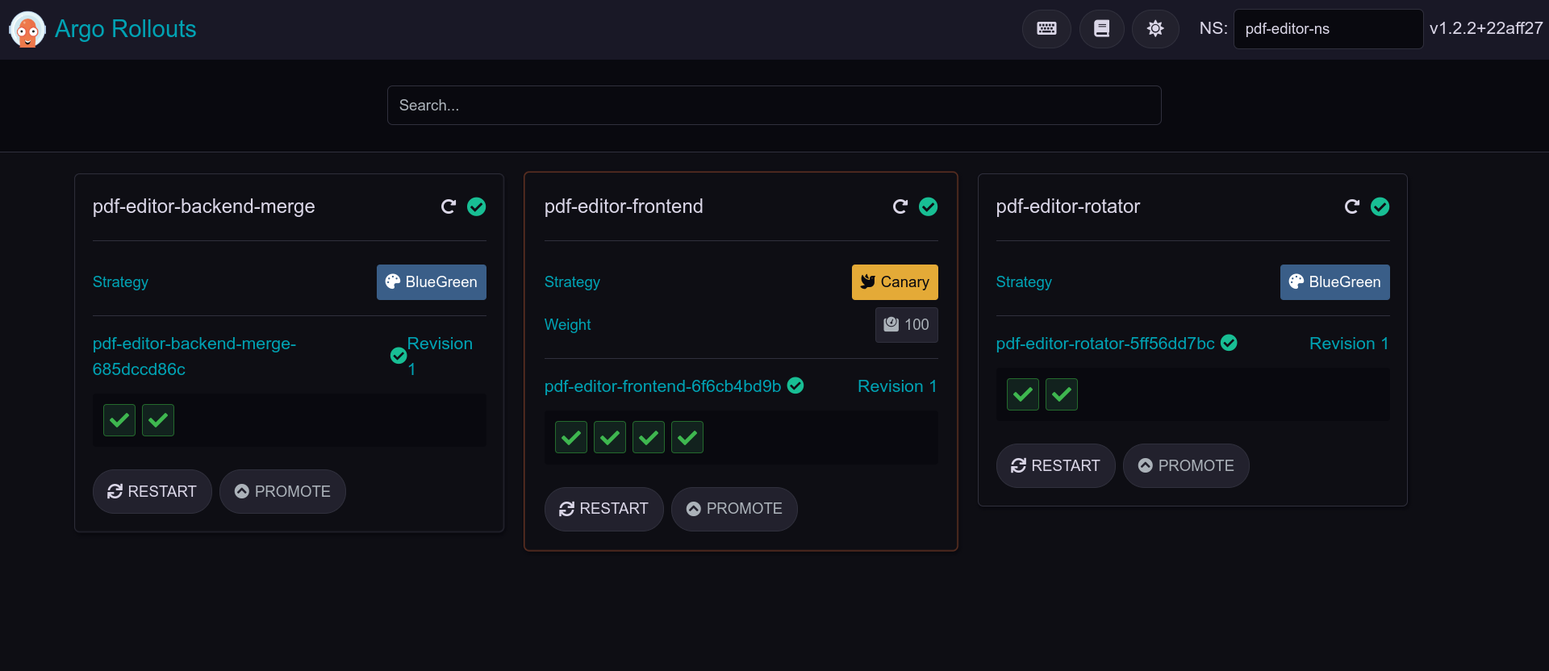This screenshot has height=671, width=1549.
Task: Click first pod checkmark on frontend card
Action: click(571, 437)
